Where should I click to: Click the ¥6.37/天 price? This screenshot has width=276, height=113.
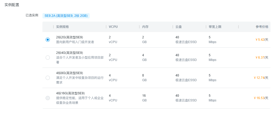click(262, 58)
